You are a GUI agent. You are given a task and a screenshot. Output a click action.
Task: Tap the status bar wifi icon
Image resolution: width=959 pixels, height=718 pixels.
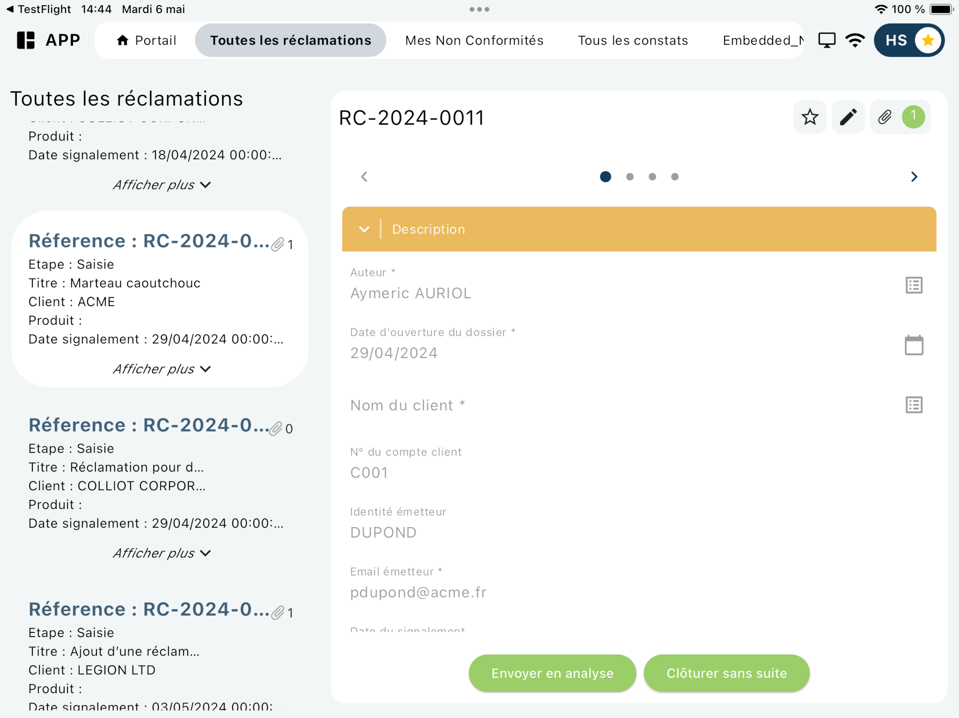880,9
